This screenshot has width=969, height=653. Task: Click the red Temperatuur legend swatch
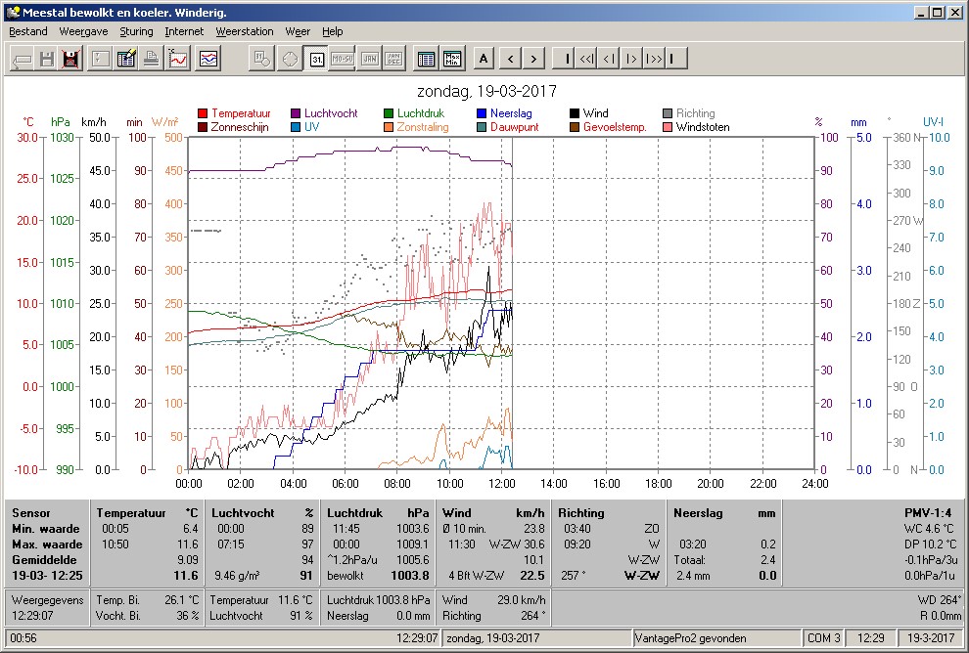coord(202,113)
